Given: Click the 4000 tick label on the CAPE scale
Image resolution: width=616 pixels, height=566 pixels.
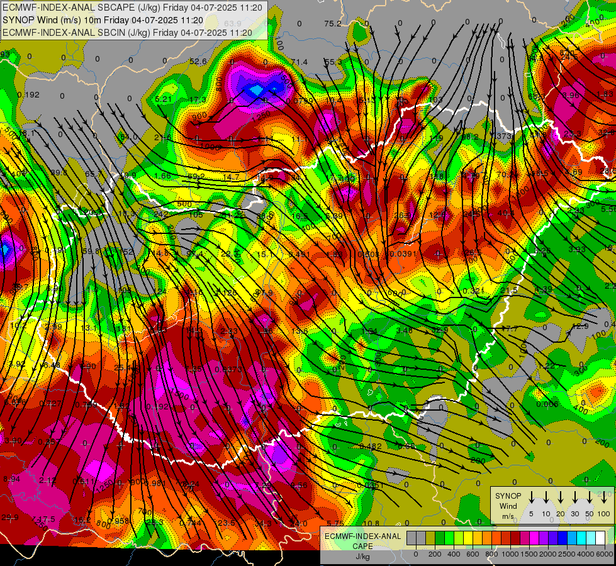Looking at the screenshot, I should (x=586, y=554).
